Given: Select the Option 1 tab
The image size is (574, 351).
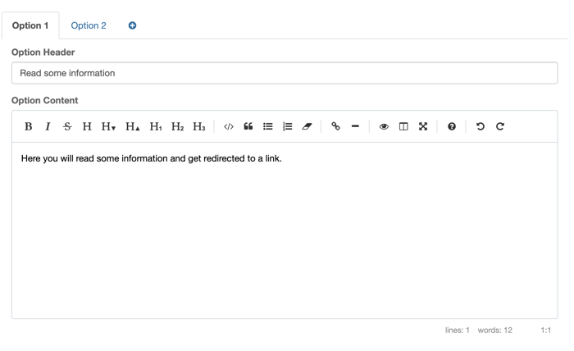Looking at the screenshot, I should tap(30, 25).
